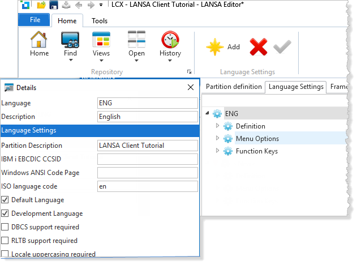Enable Locale uppercasing required checkbox
This screenshot has height=269, width=357.
click(5, 254)
